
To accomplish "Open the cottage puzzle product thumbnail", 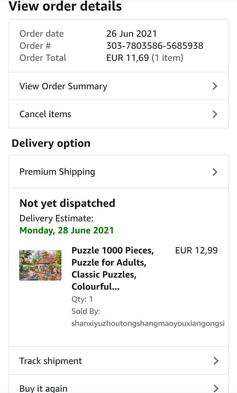I will point(40,265).
